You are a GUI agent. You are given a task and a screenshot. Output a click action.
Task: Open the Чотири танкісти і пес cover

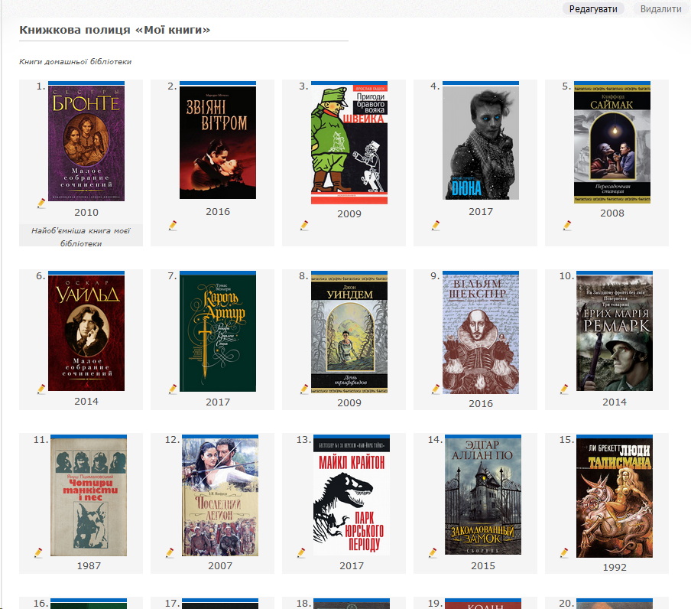(x=89, y=496)
